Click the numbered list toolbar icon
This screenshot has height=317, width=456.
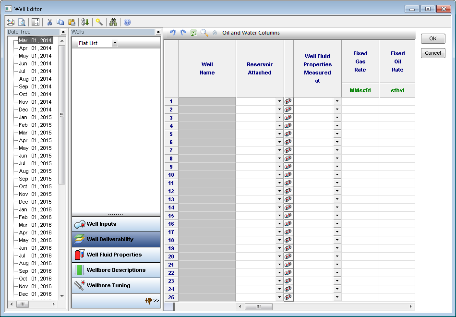click(x=36, y=22)
